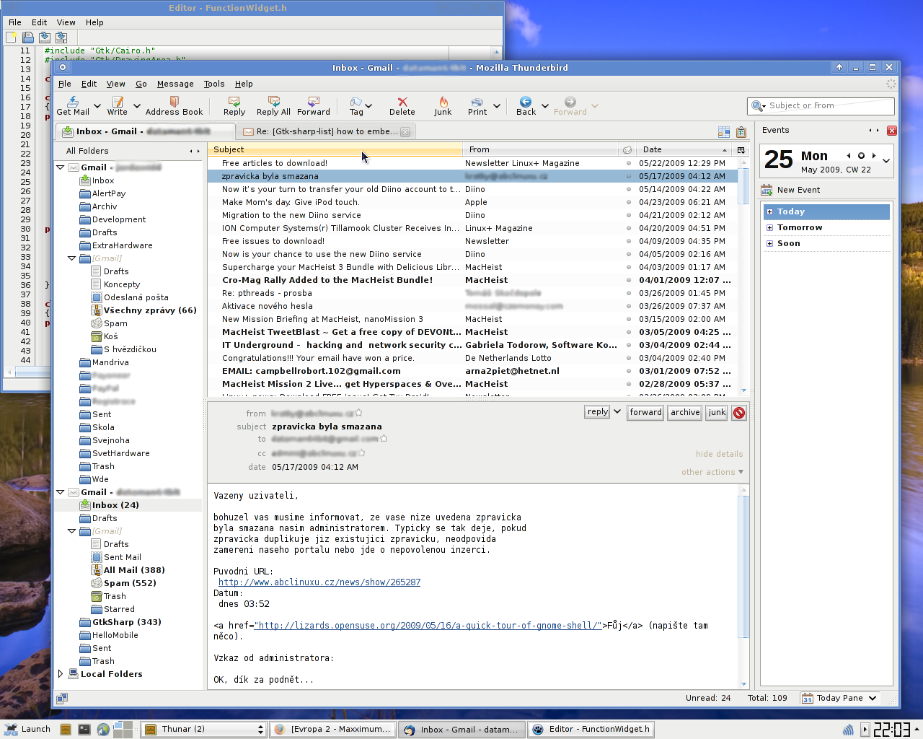Open the Get Mail dropdown arrow
The width and height of the screenshot is (923, 739).
97,105
